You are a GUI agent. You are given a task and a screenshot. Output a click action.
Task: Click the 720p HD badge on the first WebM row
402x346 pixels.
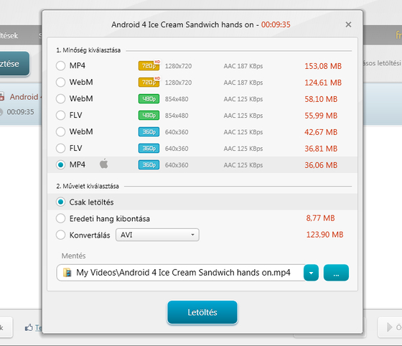point(149,82)
